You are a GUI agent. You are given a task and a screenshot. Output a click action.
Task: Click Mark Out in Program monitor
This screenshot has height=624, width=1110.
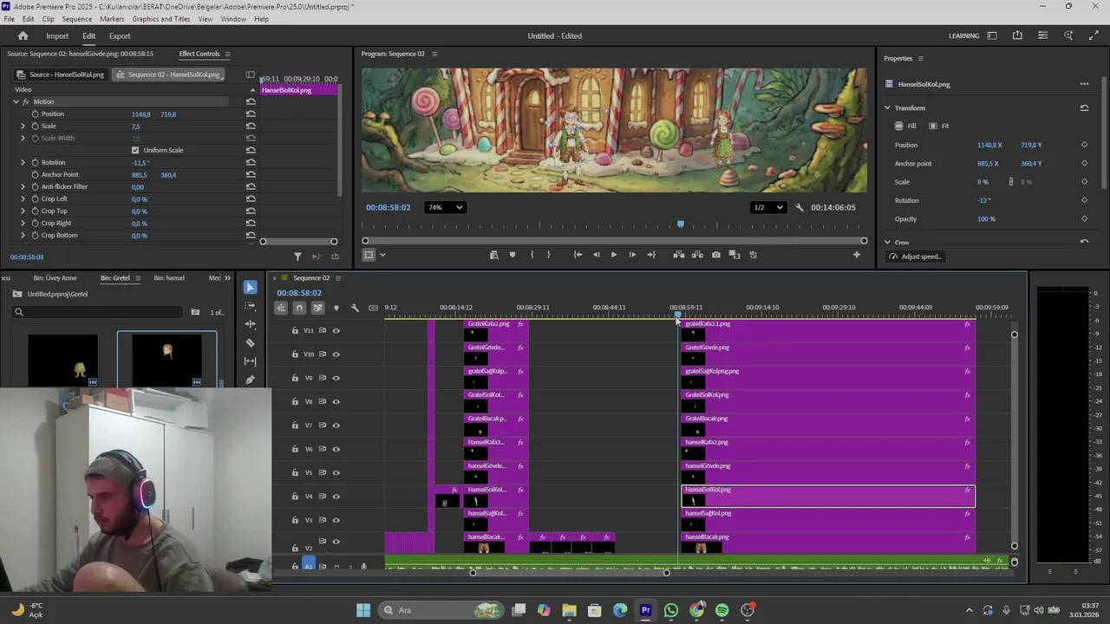tap(548, 255)
